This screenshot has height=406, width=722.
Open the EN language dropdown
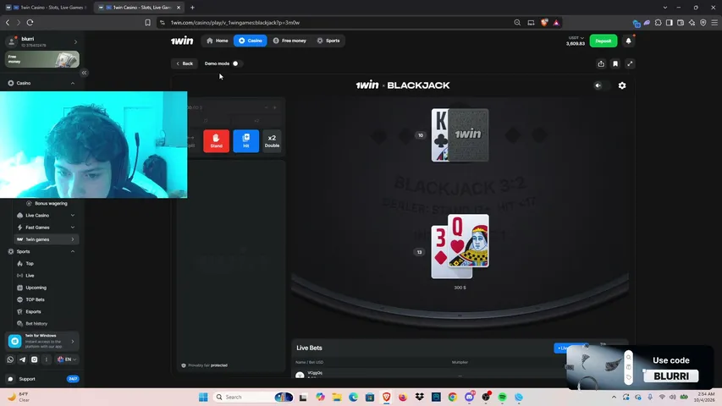67,359
